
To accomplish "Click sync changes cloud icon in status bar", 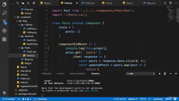I will tap(19, 99).
